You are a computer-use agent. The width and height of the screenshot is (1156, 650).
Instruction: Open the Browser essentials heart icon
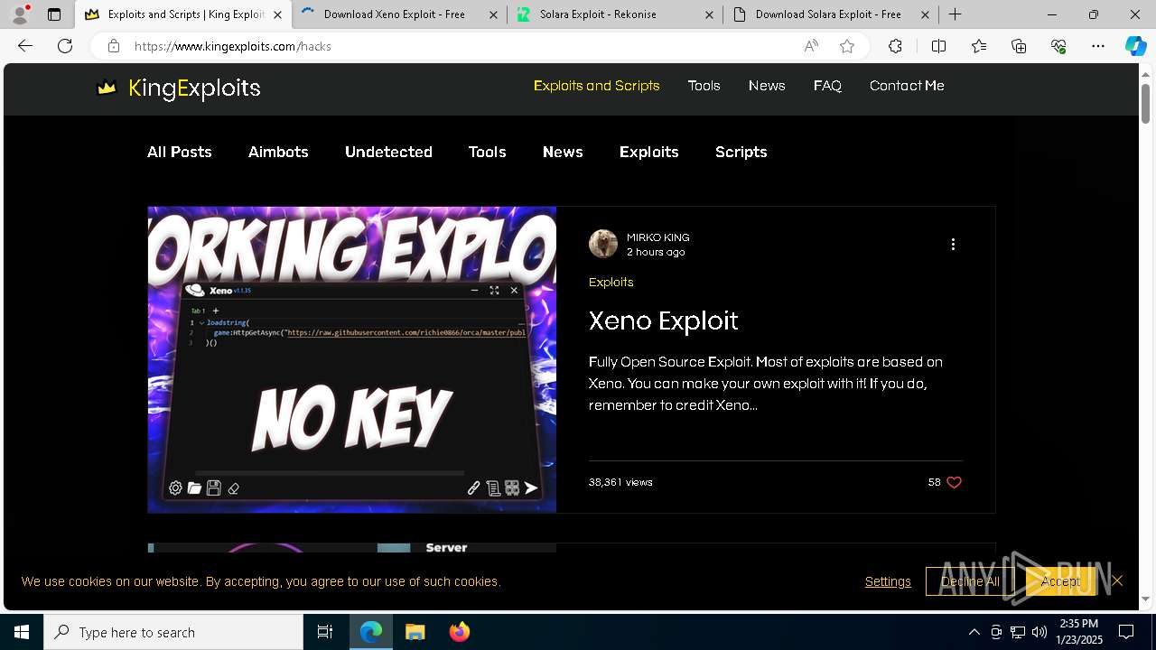coord(1058,46)
